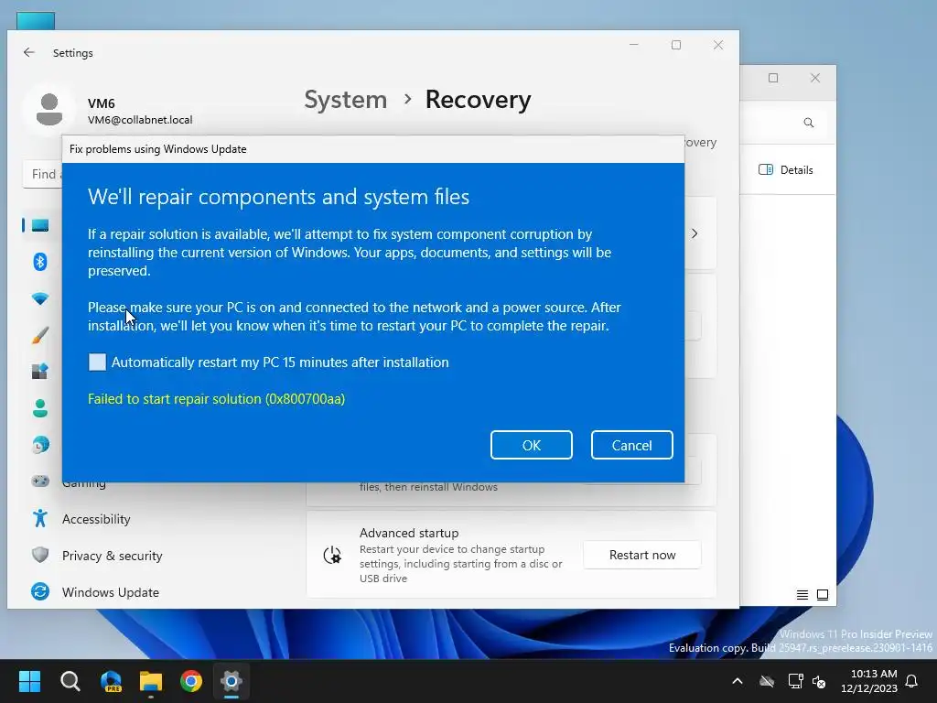Click the network tray icon
Viewport: 937px width, 703px height.
point(795,681)
